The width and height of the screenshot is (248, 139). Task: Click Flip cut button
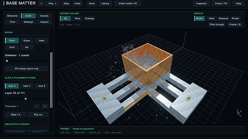click(x=38, y=114)
